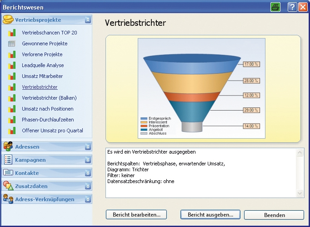Click the 'Diagramm: Trichter' description line
The height and width of the screenshot is (227, 310).
[128, 169]
